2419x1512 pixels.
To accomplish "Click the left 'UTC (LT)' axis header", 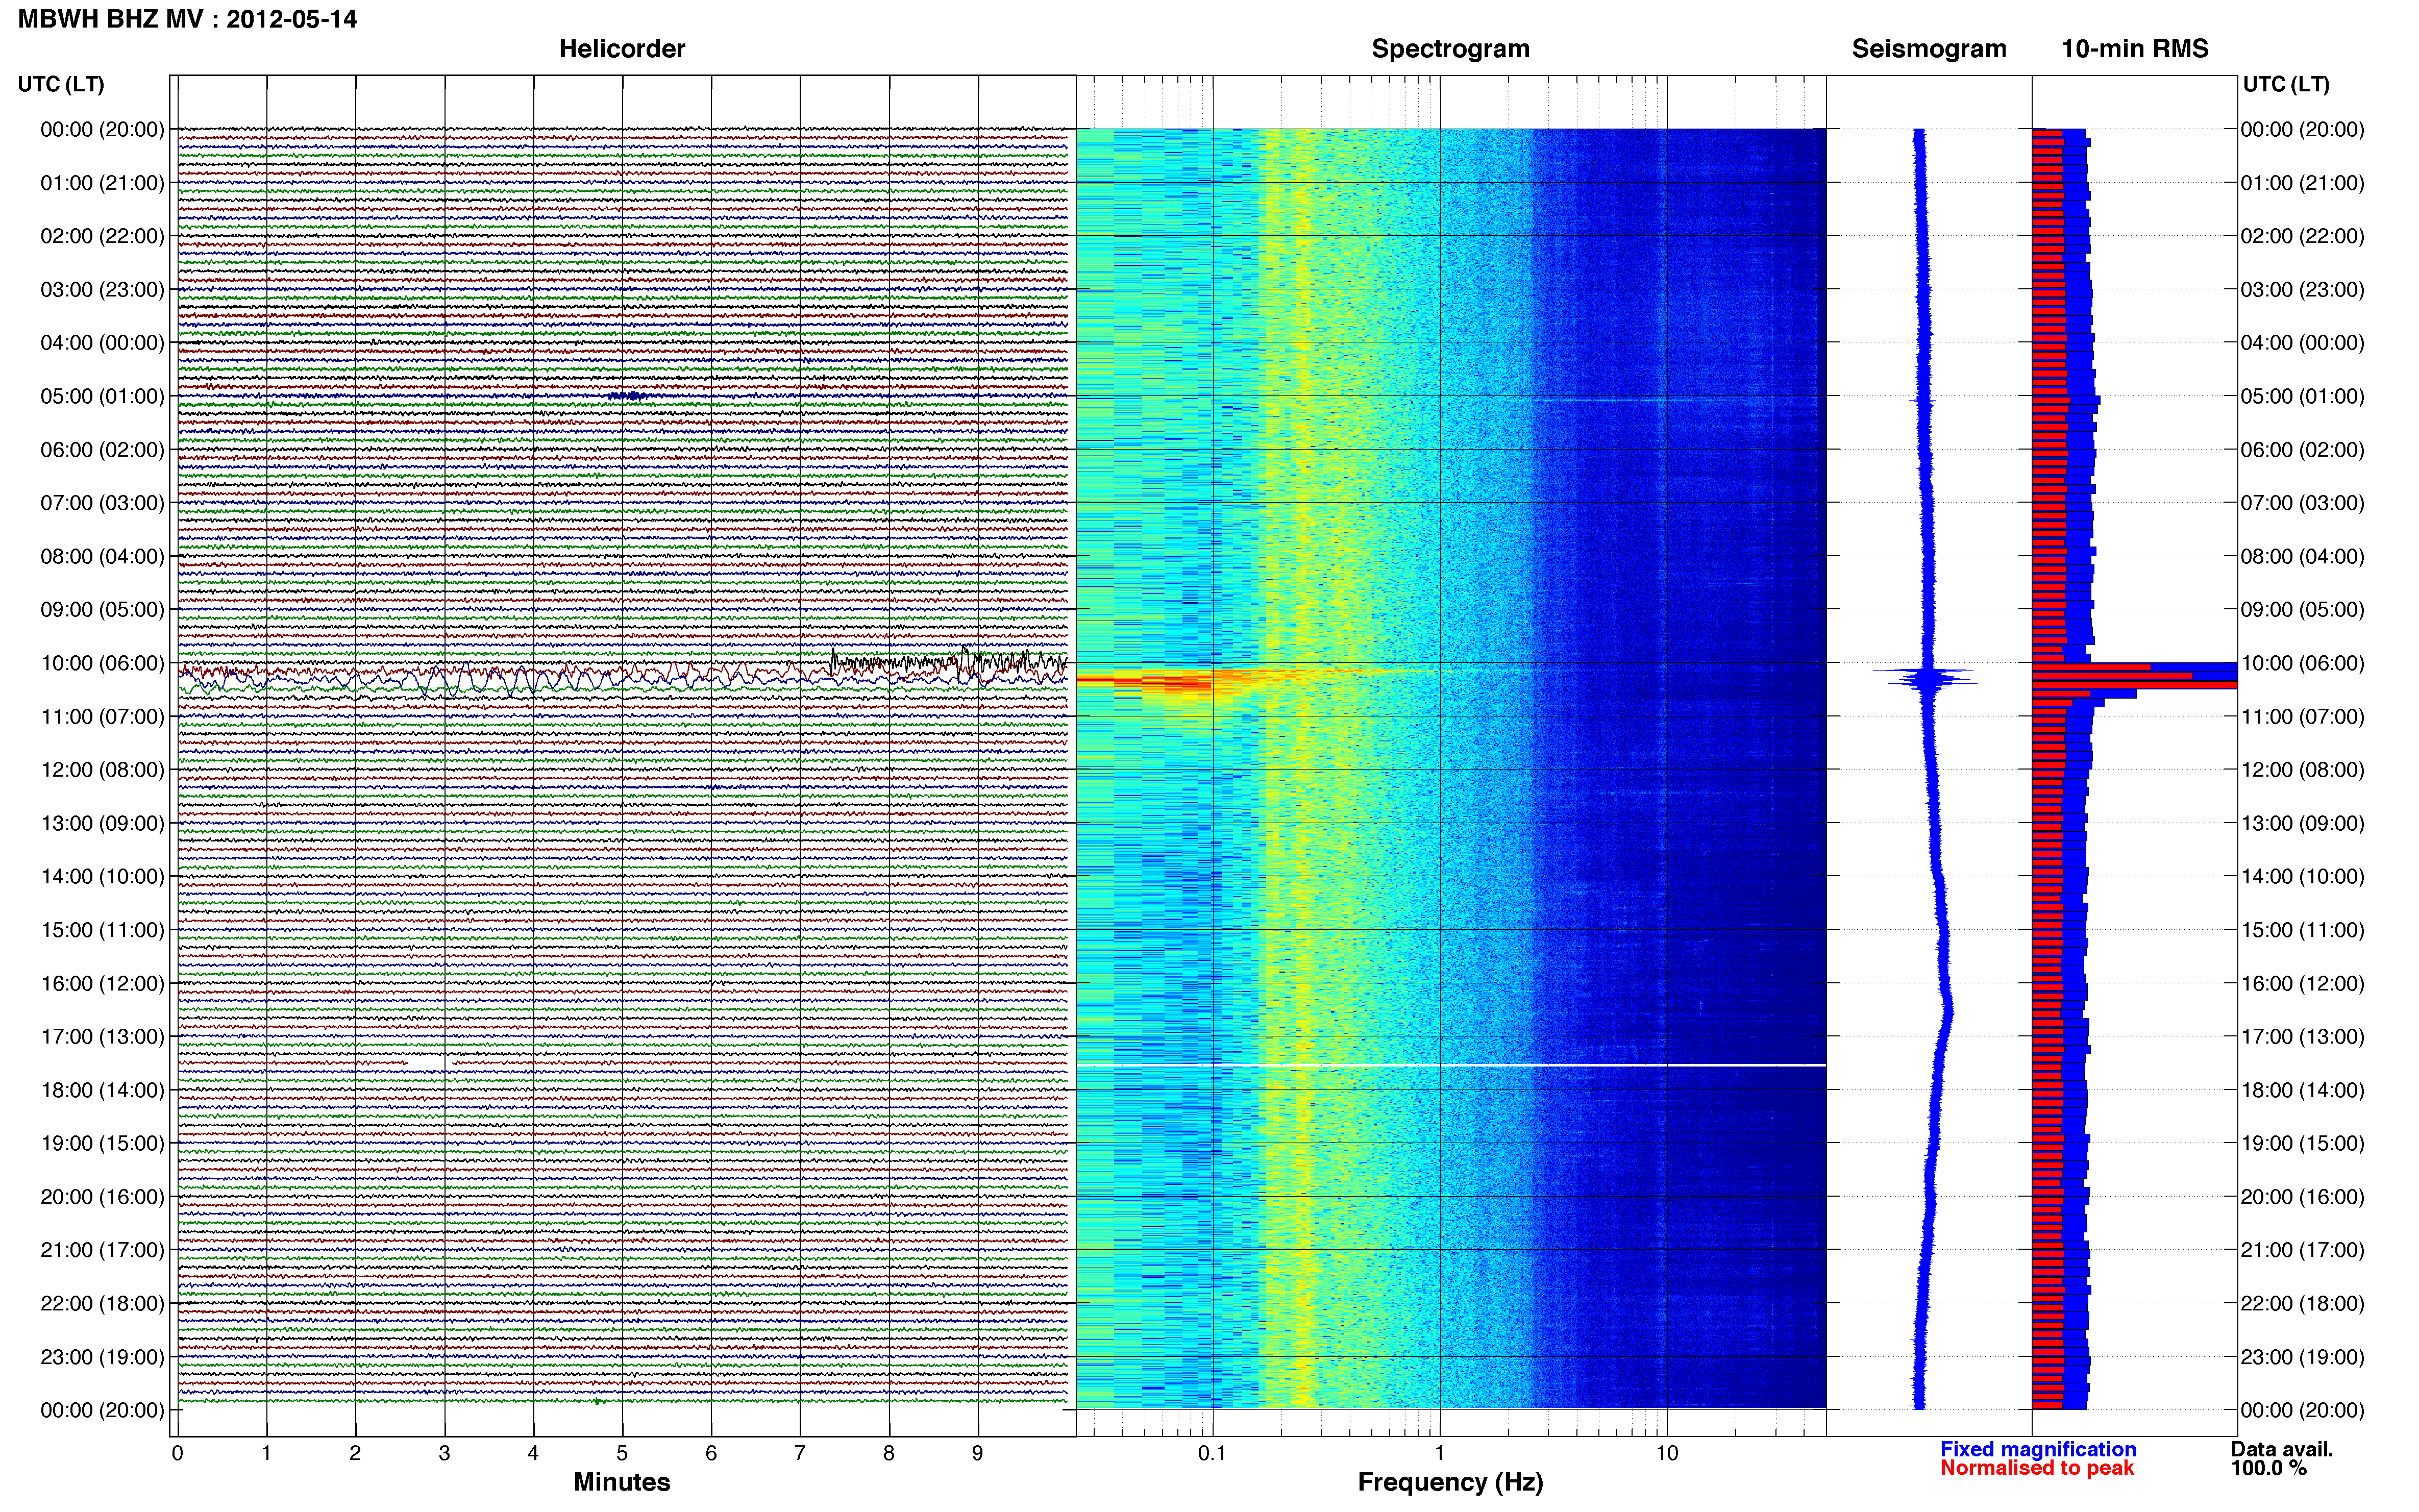I will (x=61, y=84).
